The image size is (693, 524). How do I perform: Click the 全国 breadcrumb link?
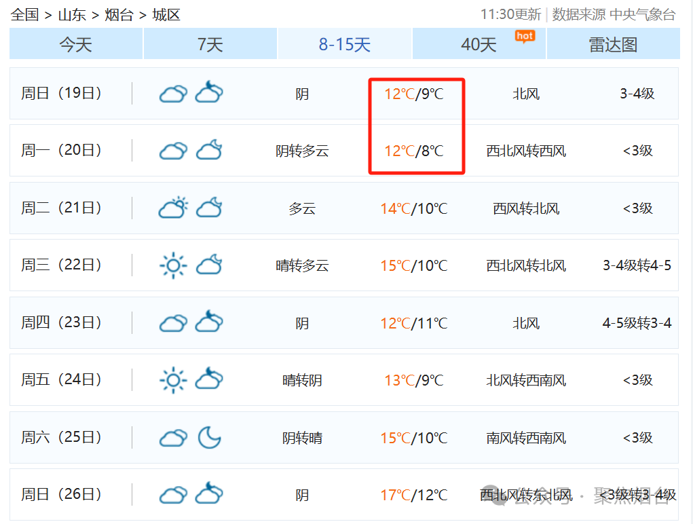click(25, 15)
